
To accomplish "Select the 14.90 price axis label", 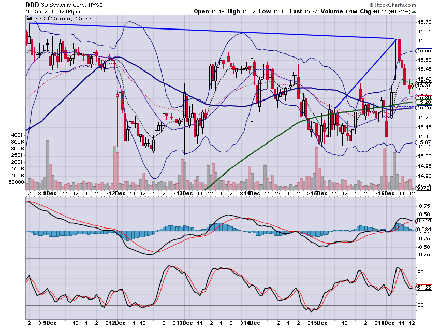I will pyautogui.click(x=424, y=176).
